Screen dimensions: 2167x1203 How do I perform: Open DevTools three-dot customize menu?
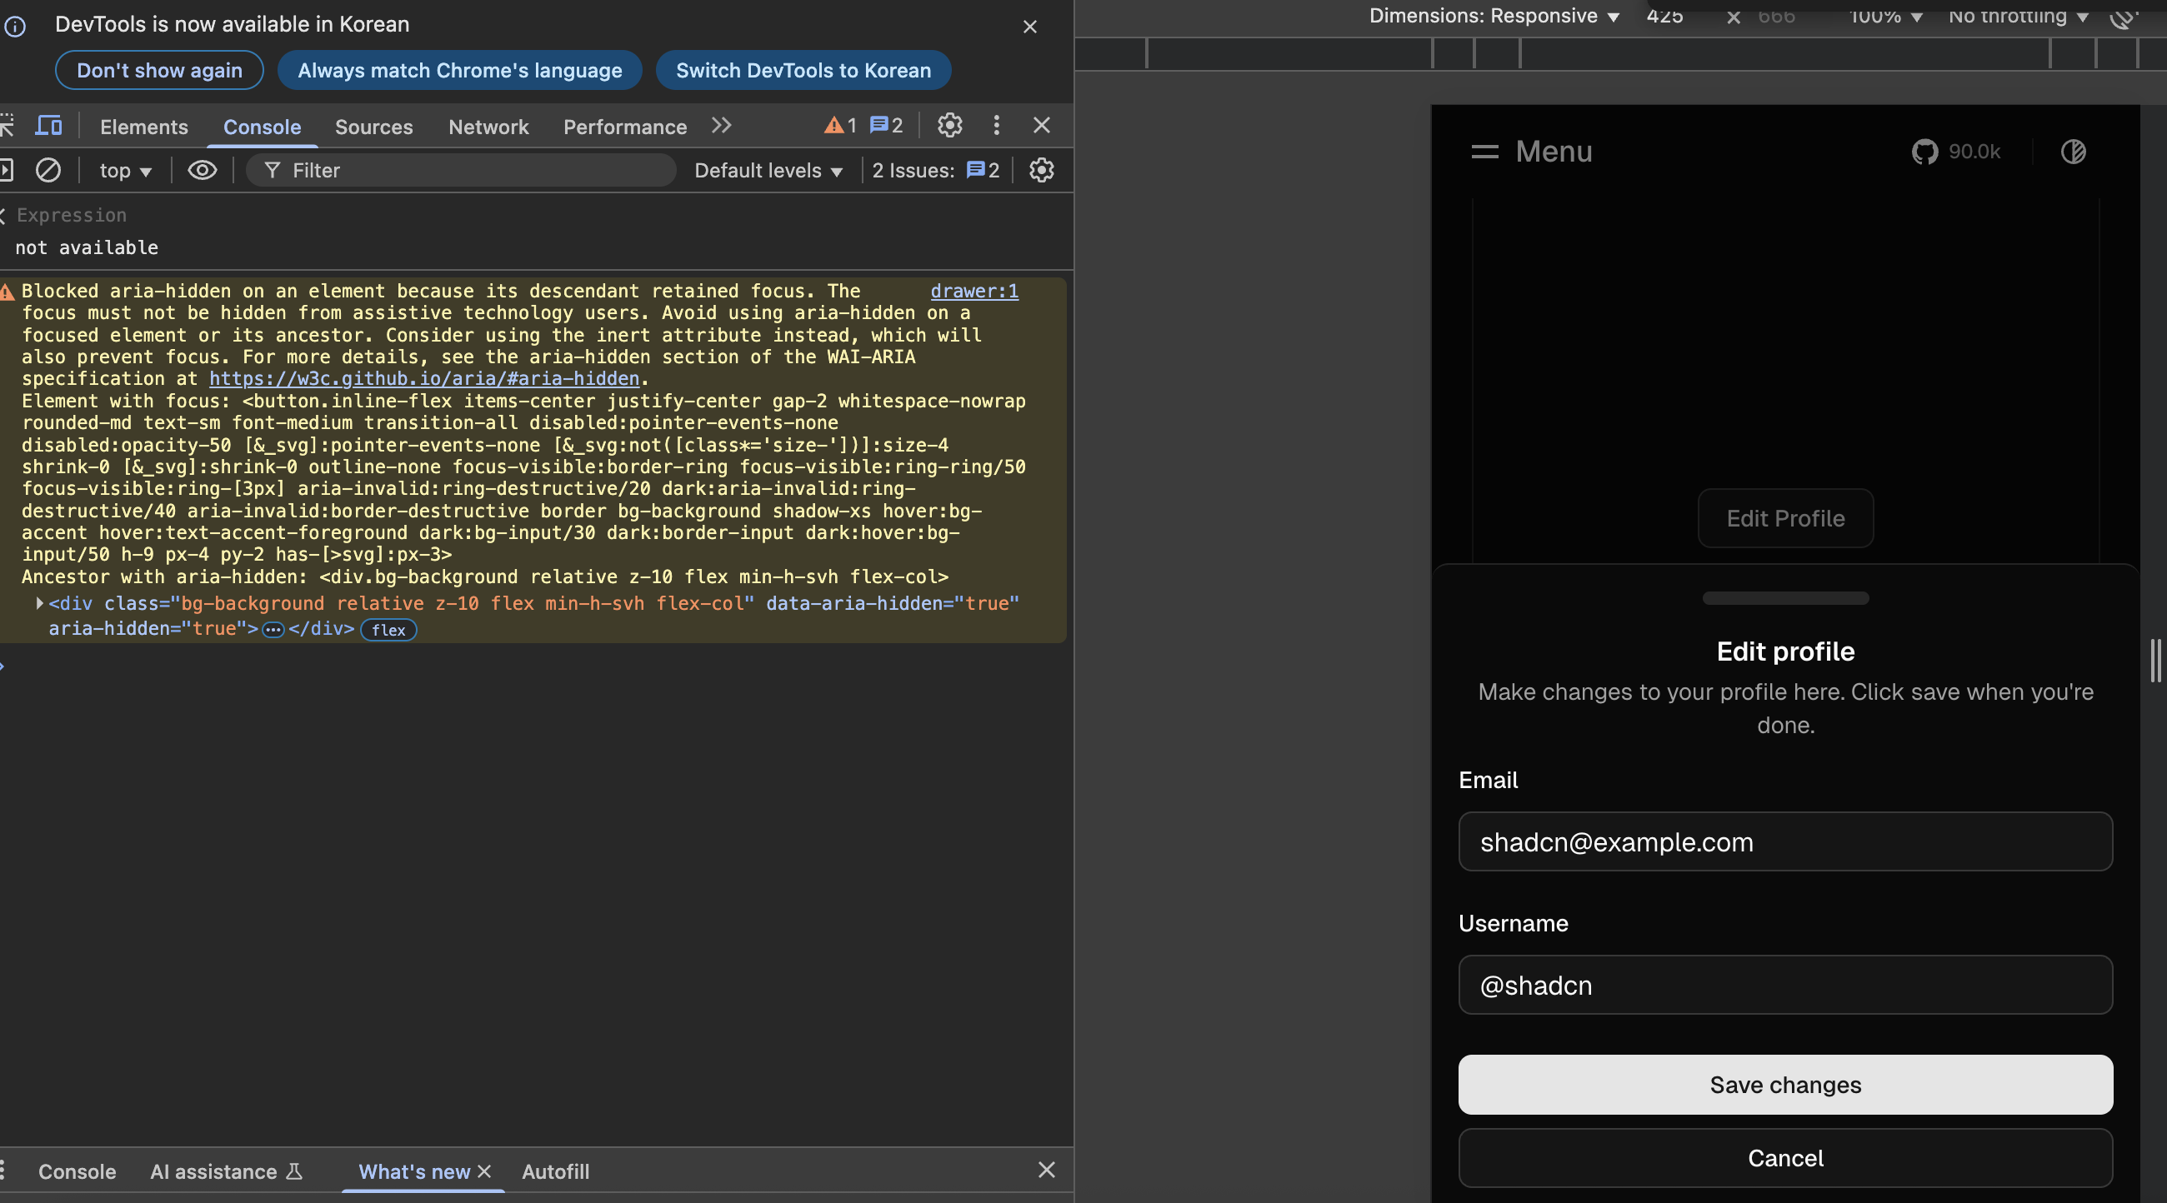pos(997,126)
